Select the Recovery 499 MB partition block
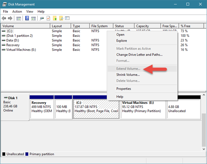207x164 pixels. pyautogui.click(x=42, y=107)
